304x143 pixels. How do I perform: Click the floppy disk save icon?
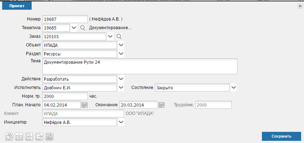coord(49,137)
